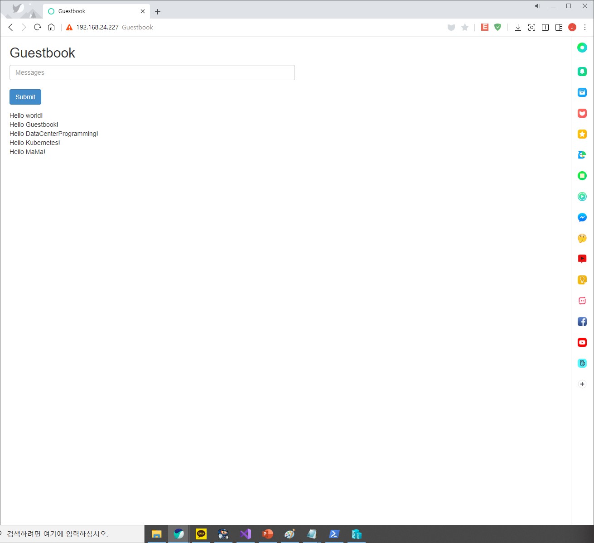594x543 pixels.
Task: Open a new tab with plus button
Action: coord(158,12)
